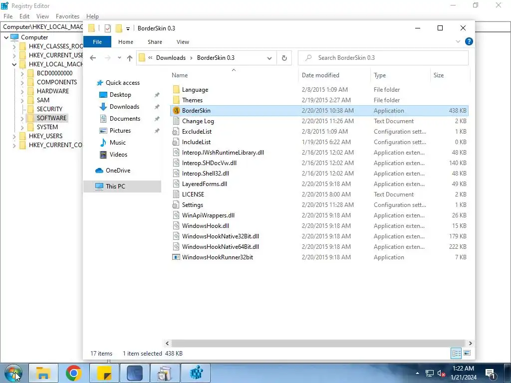Click the LICENSE text document icon
This screenshot has width=511, height=383.
(176, 194)
